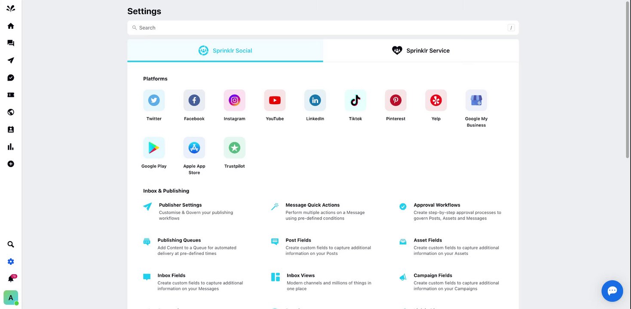Open YouTube platform settings

275,100
